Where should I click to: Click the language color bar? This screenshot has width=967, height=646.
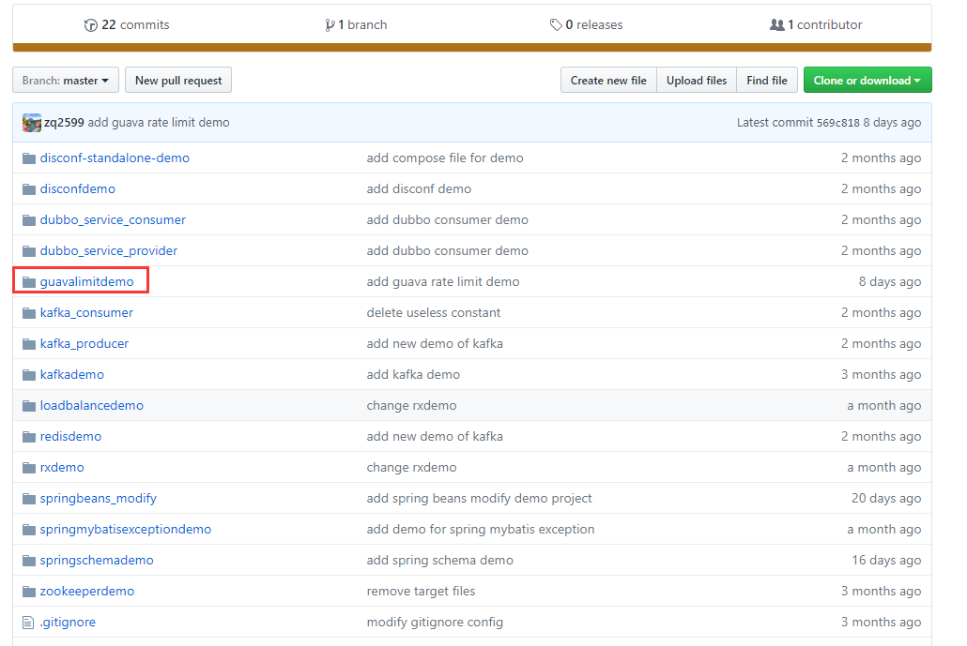tap(472, 48)
